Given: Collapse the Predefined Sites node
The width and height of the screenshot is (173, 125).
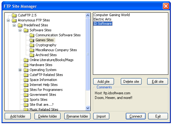Looking at the screenshot, I should point(14,25).
